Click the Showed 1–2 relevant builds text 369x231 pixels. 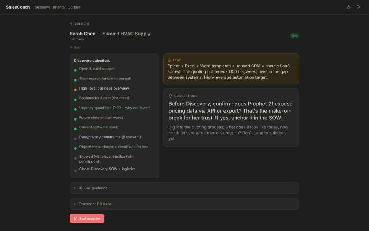(x=107, y=159)
